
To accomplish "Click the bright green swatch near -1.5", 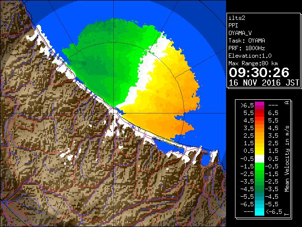I will pos(260,166).
